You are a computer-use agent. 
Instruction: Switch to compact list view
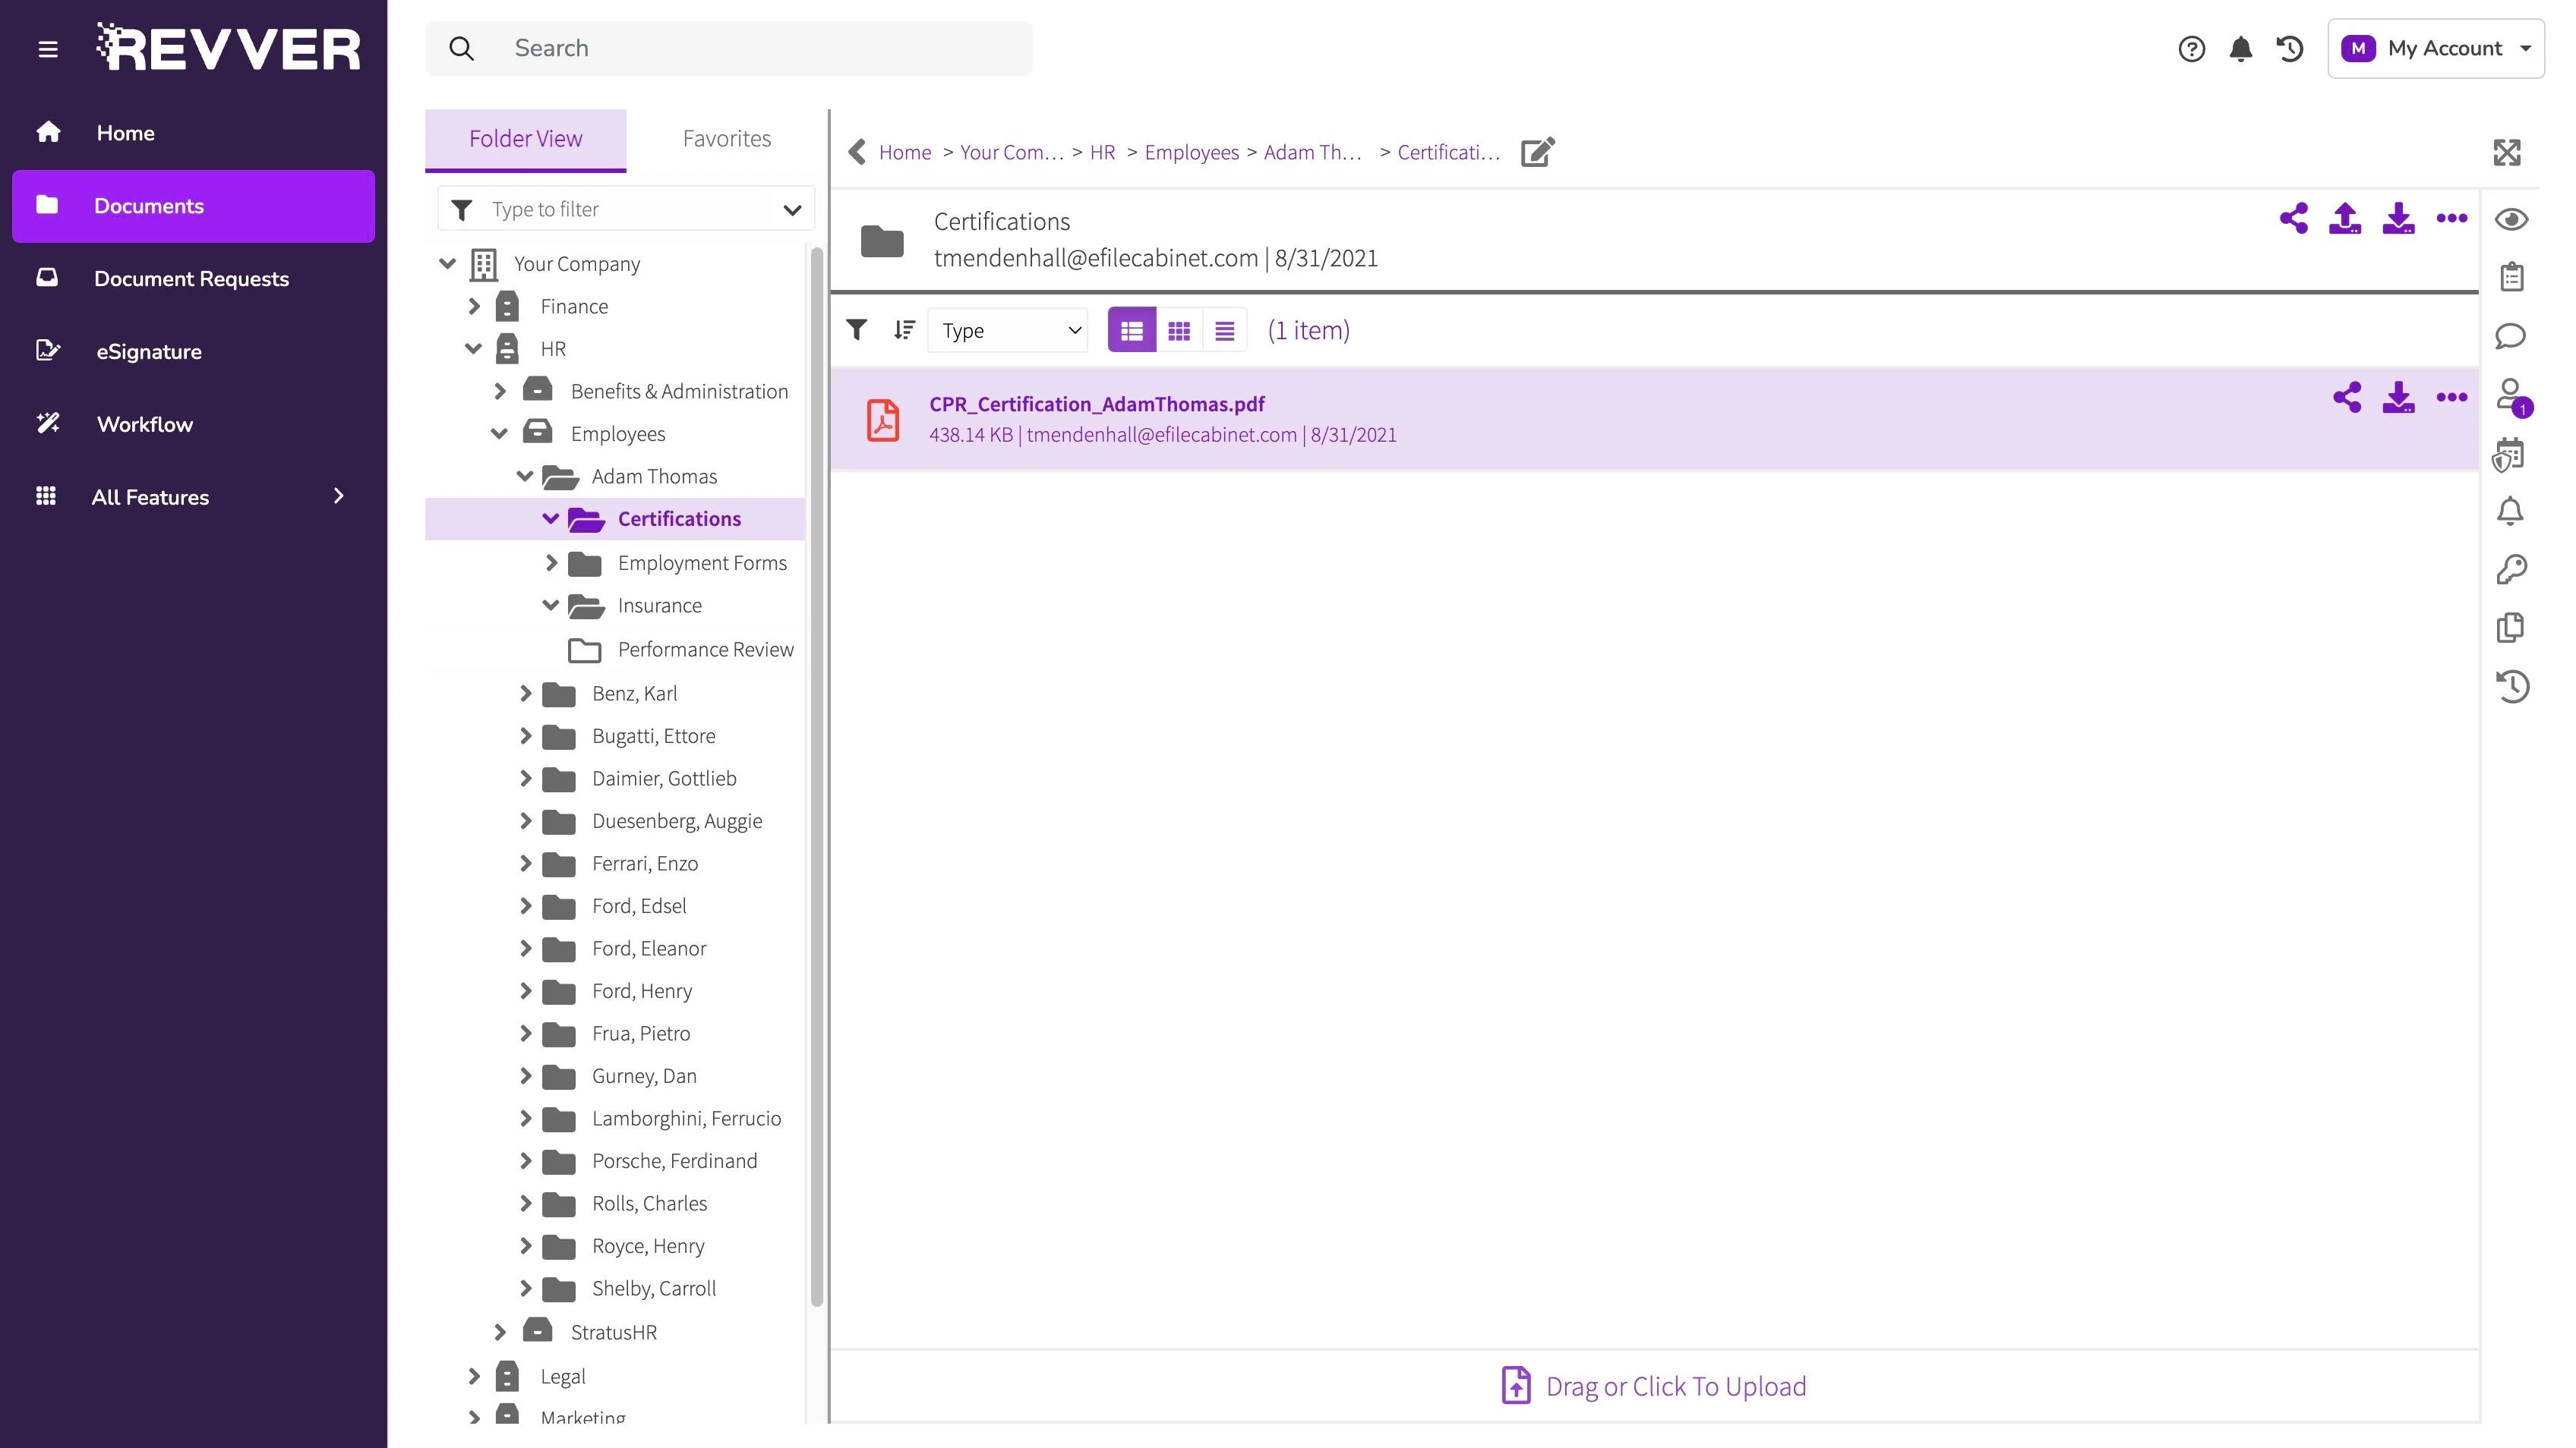(x=1224, y=331)
